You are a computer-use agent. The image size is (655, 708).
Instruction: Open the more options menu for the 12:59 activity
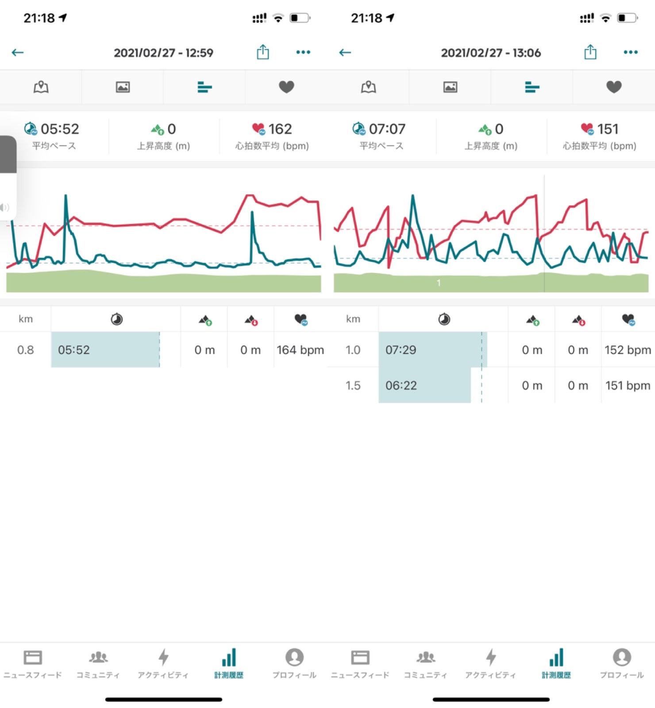[303, 52]
